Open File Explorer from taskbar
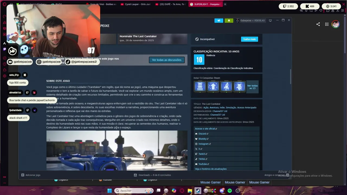The height and width of the screenshot is (195, 347). click(190, 191)
